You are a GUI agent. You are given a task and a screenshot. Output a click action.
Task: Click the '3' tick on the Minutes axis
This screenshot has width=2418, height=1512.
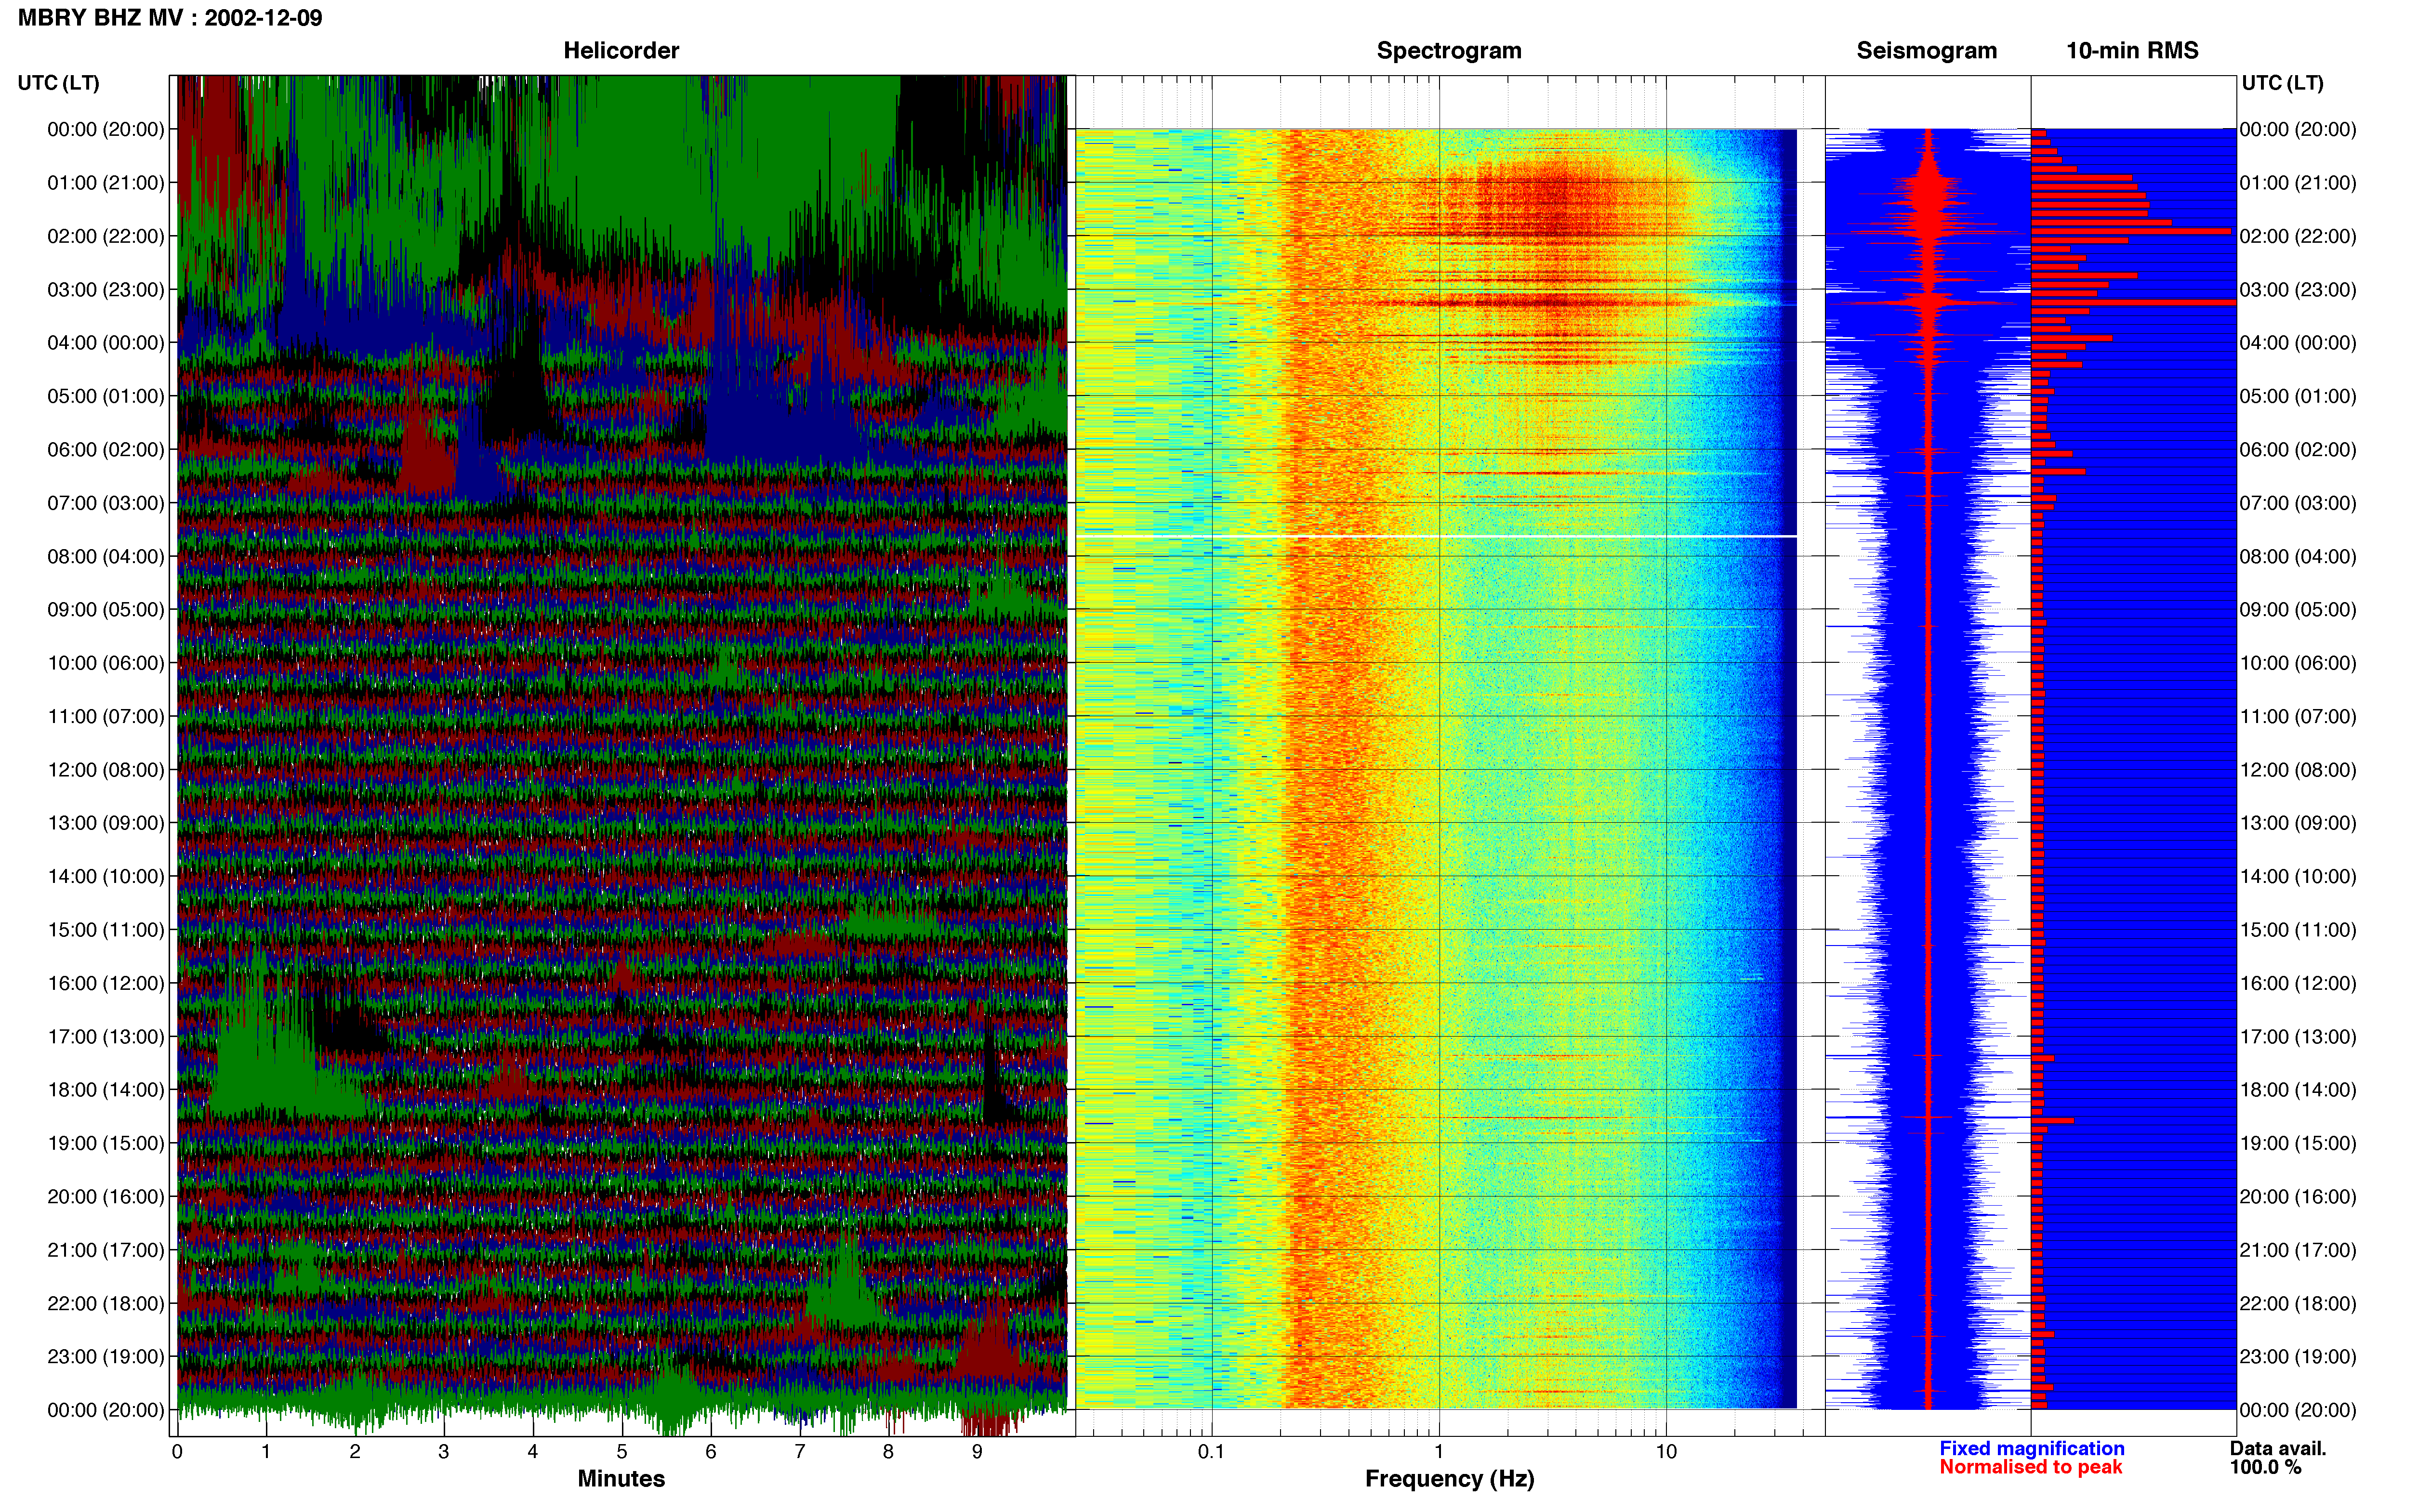point(444,1452)
